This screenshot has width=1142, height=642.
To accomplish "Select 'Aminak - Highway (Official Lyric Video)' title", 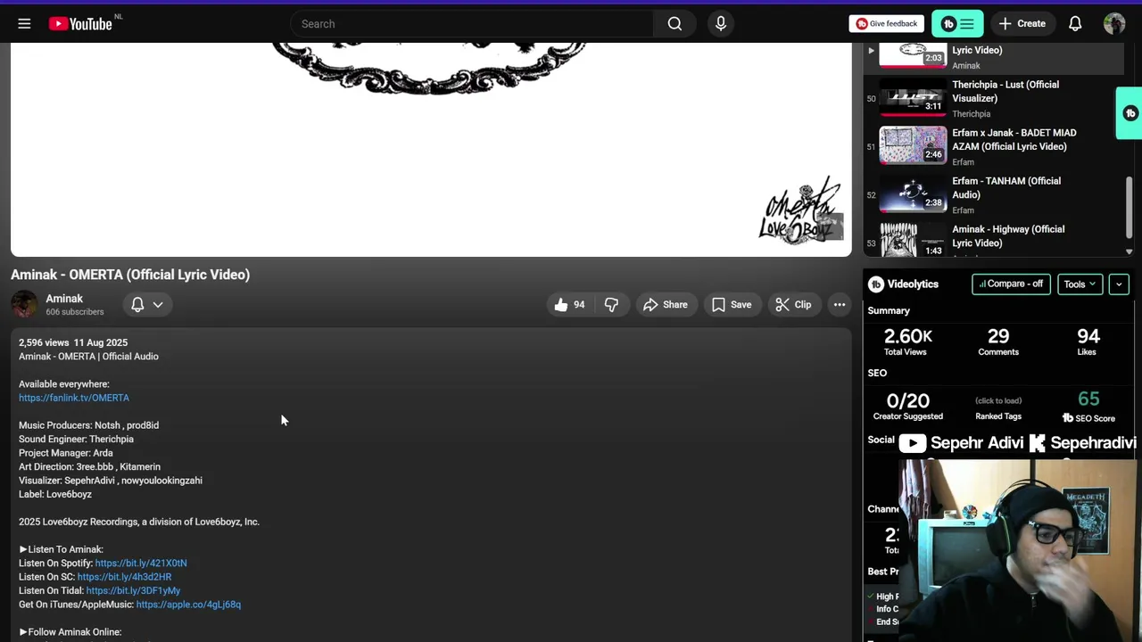I will [x=1008, y=236].
